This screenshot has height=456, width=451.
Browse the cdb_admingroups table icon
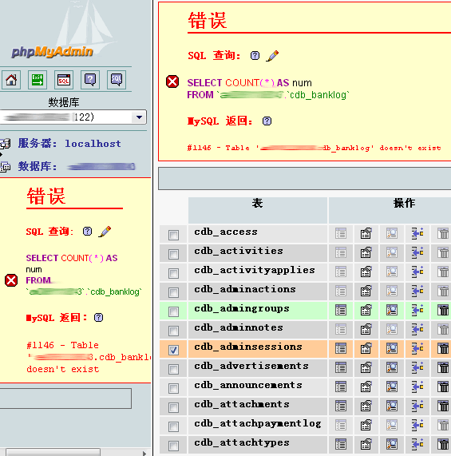click(x=341, y=310)
